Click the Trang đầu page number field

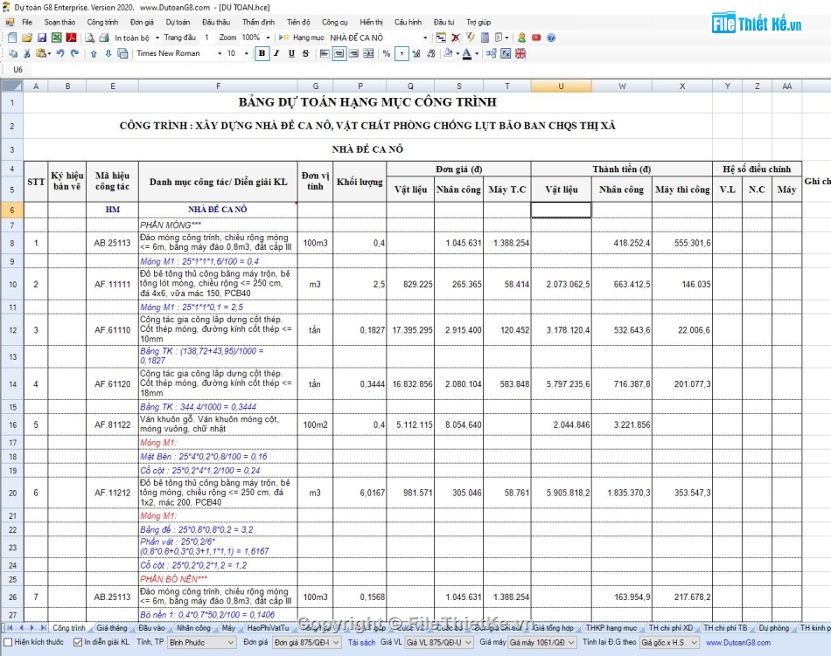pos(206,38)
